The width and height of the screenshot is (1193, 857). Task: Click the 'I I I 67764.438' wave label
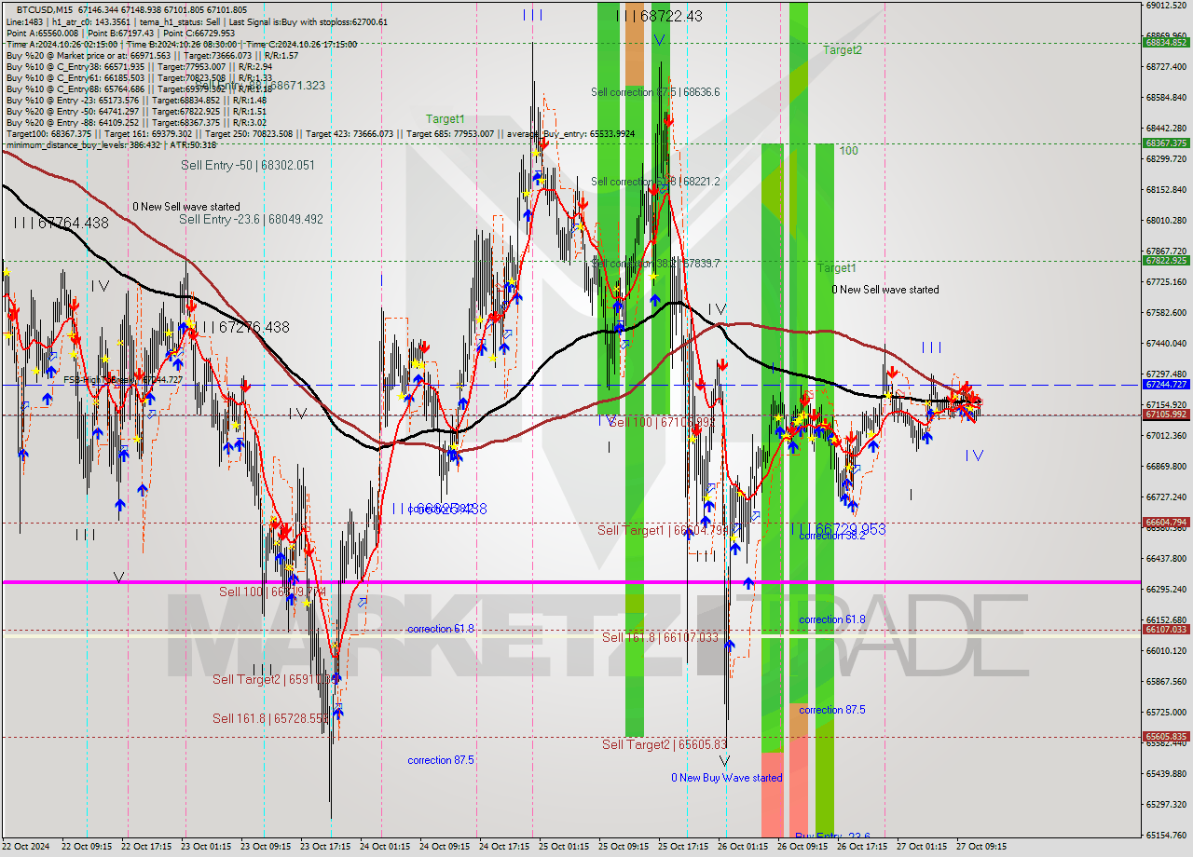61,223
